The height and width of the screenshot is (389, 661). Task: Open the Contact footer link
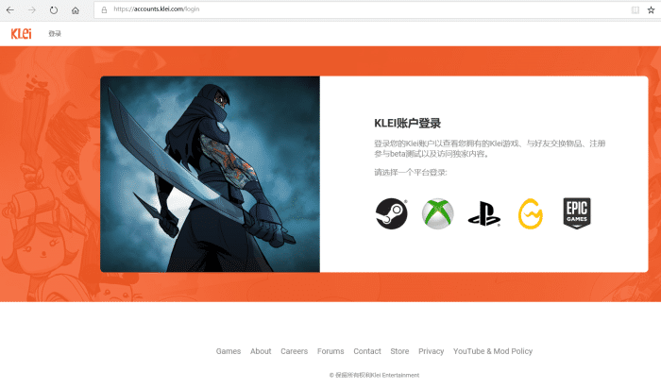tap(367, 351)
